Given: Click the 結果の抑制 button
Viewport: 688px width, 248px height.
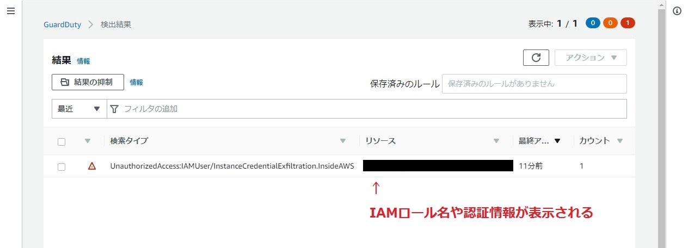Looking at the screenshot, I should pyautogui.click(x=88, y=82).
